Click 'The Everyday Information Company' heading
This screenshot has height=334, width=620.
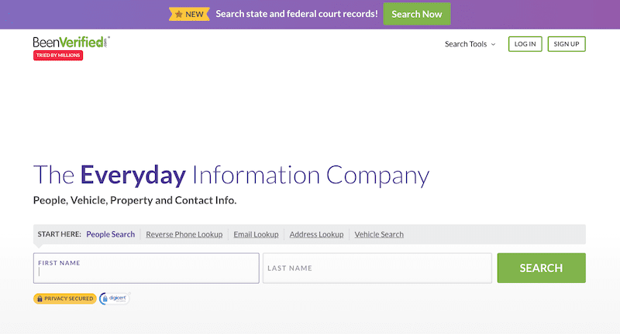(231, 175)
